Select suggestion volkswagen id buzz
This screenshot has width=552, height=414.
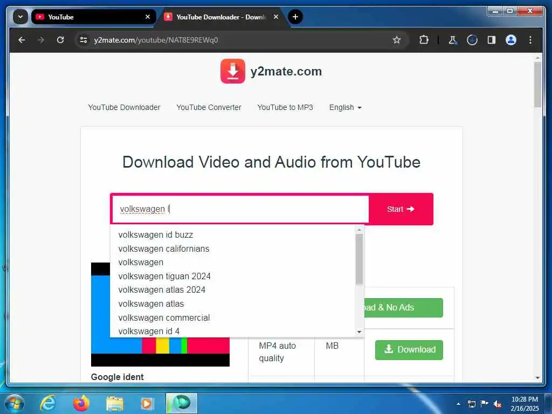click(x=233, y=235)
